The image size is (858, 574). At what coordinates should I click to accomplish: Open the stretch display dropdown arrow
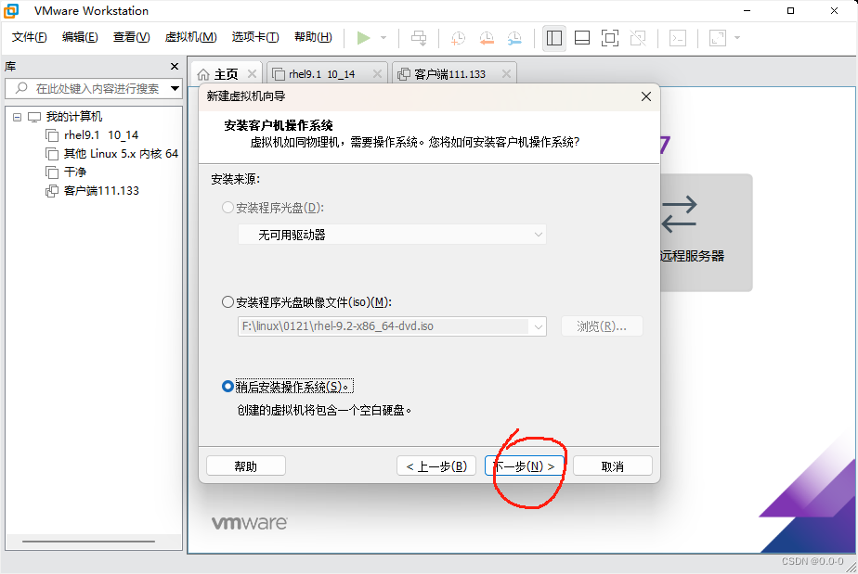(737, 38)
